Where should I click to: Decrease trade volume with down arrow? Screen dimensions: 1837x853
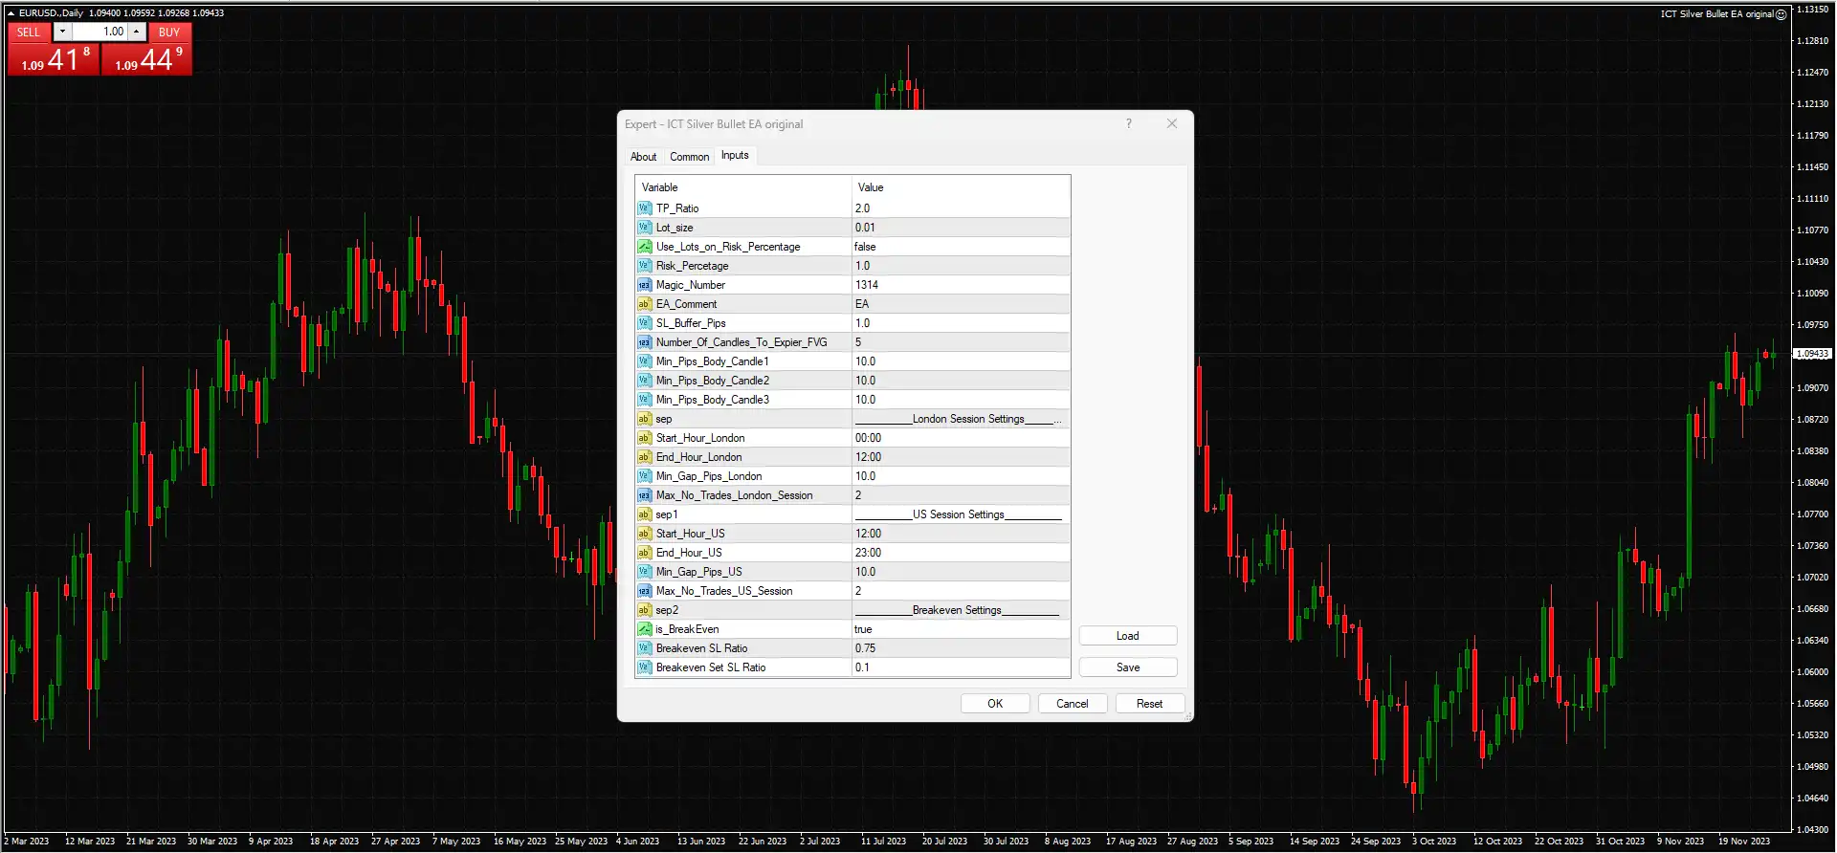click(x=62, y=32)
